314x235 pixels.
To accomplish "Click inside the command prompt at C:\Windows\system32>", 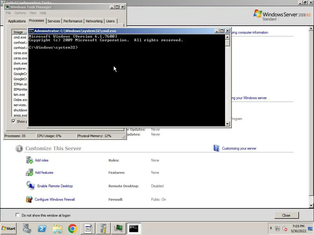I will [x=53, y=47].
